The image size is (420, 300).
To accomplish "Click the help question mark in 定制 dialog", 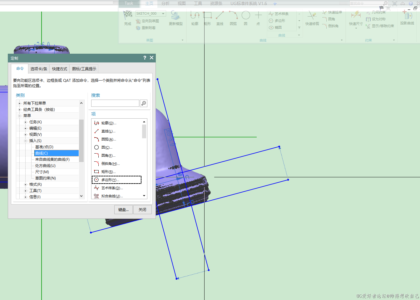I will tap(145, 58).
